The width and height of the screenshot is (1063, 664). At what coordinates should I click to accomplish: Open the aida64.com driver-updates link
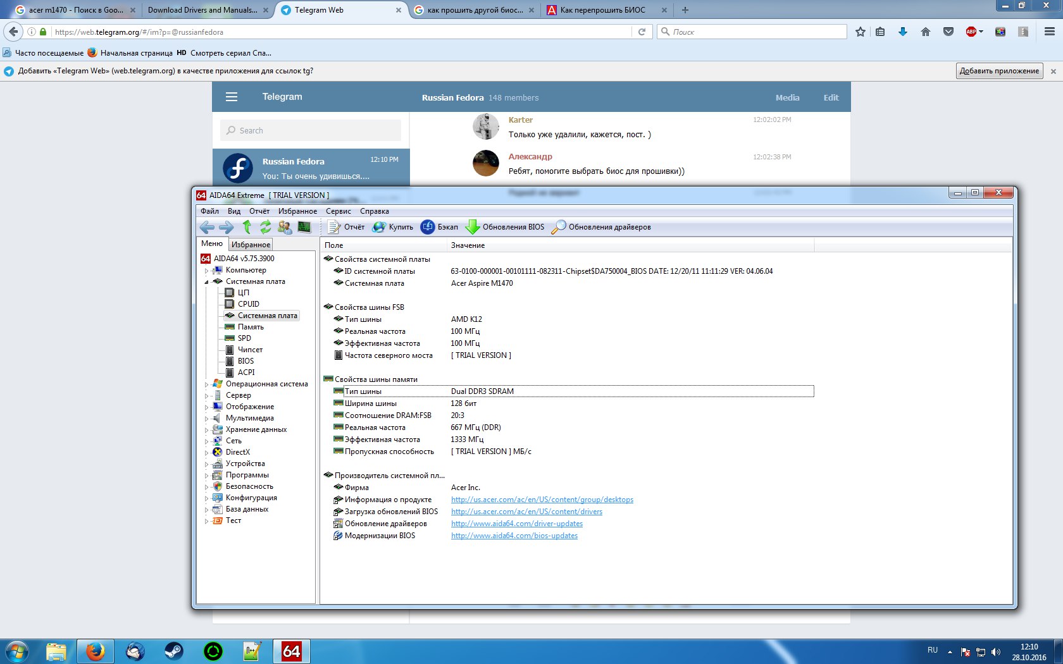[x=517, y=524]
